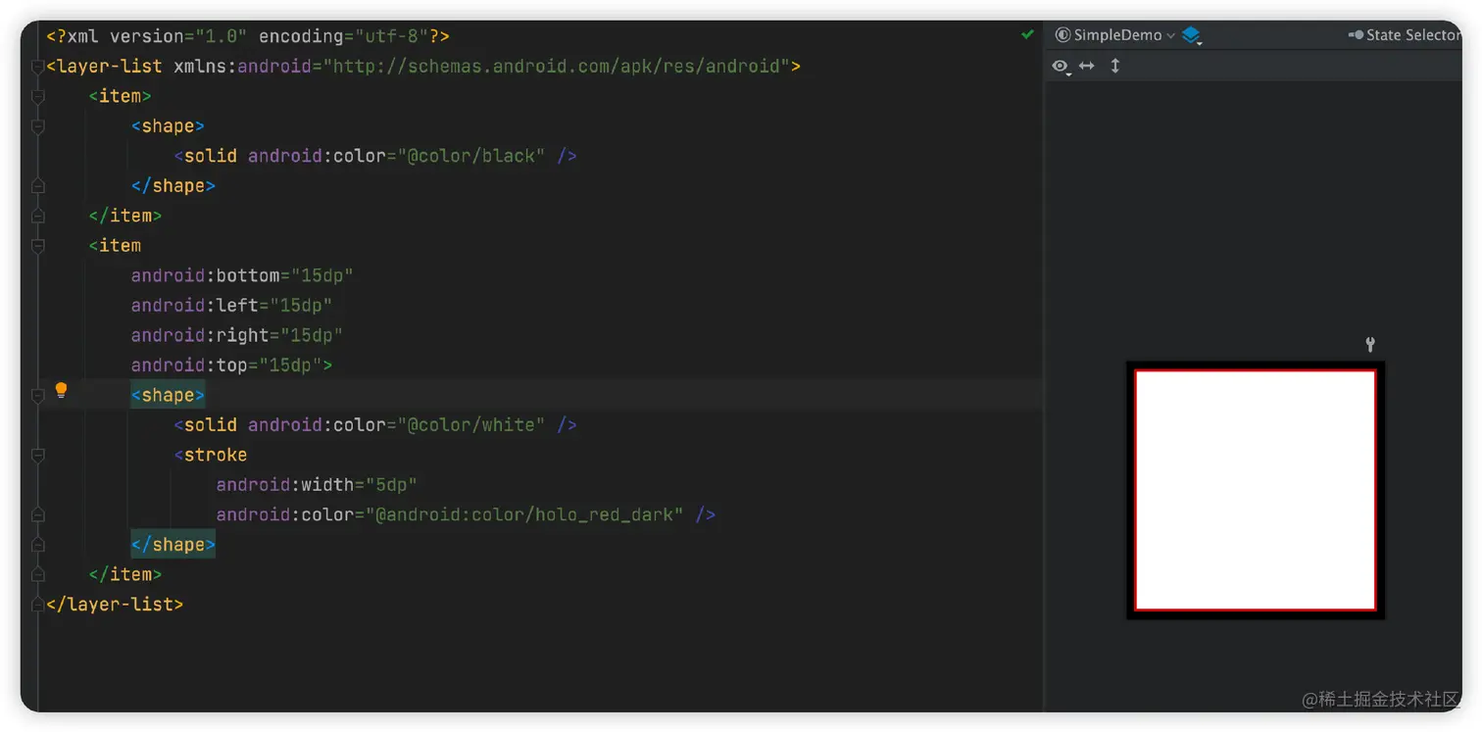Click the yellow lightbulb quick-fix icon

tap(61, 390)
